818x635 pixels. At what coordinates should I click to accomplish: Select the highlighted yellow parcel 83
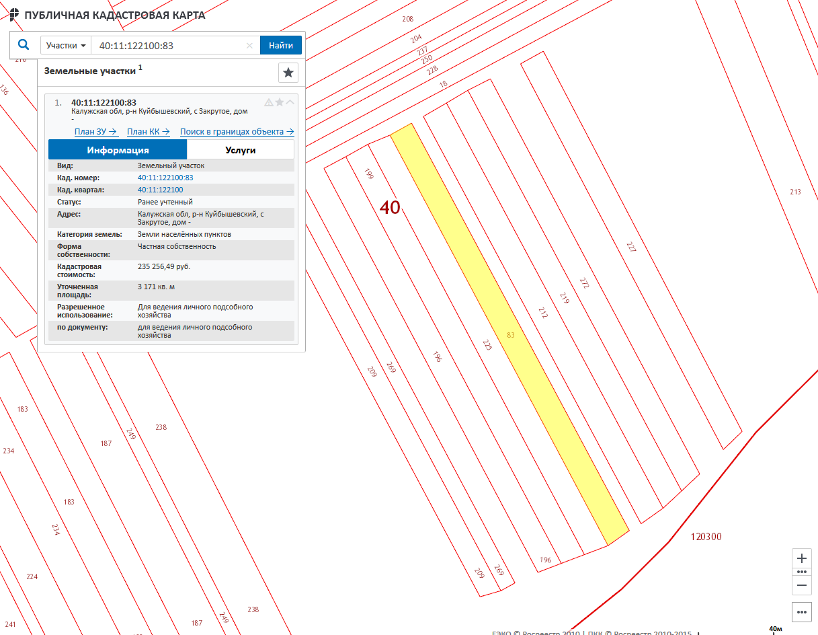(509, 334)
